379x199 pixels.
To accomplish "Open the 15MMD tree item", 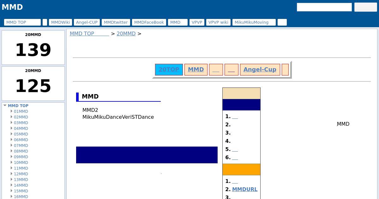I will click(x=21, y=191).
